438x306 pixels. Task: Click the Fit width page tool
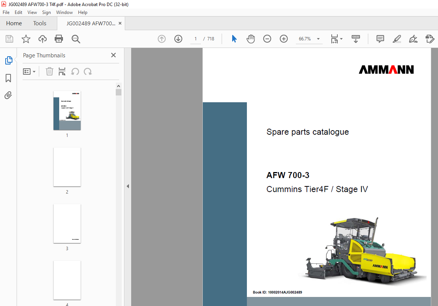(334, 39)
